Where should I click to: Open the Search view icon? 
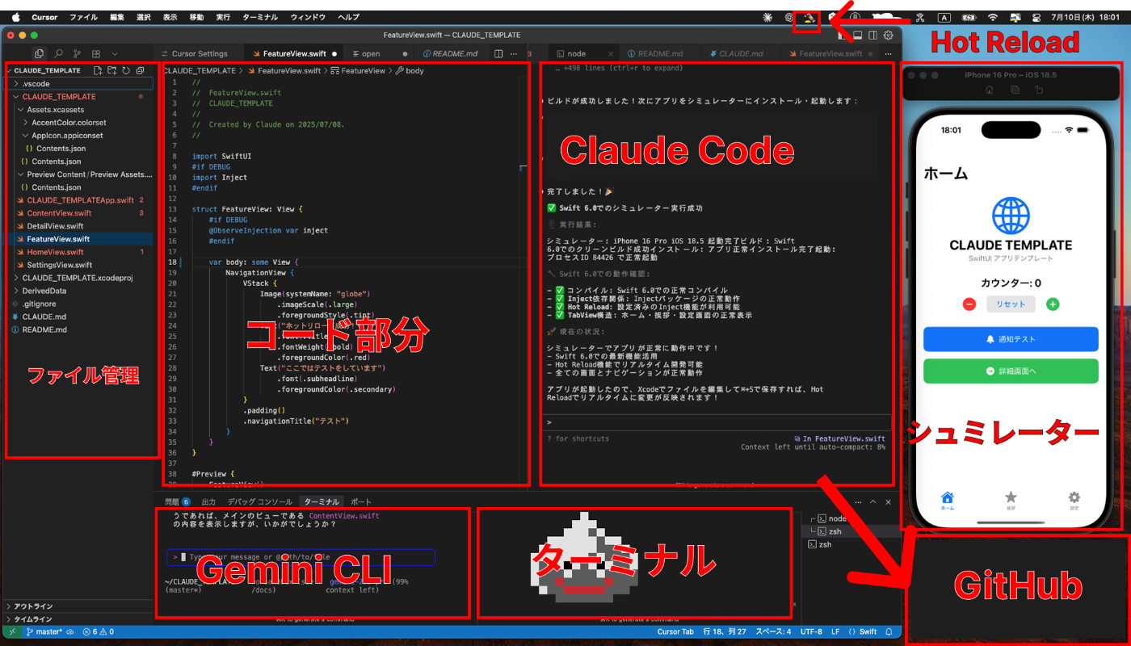click(x=58, y=53)
